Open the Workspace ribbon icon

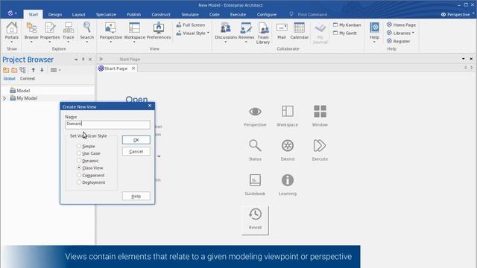click(134, 31)
